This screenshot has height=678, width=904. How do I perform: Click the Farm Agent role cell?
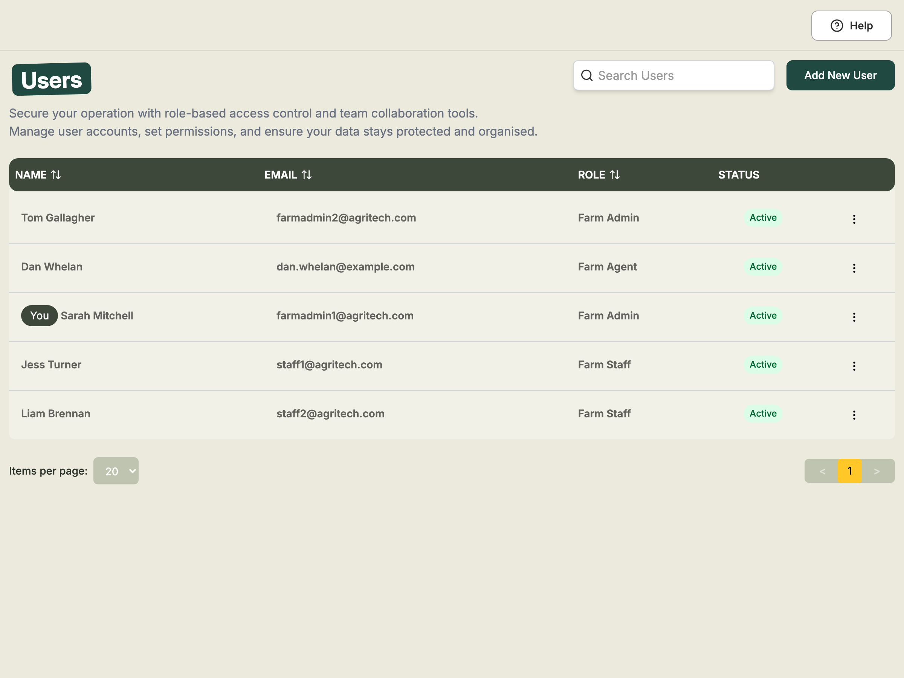click(607, 267)
